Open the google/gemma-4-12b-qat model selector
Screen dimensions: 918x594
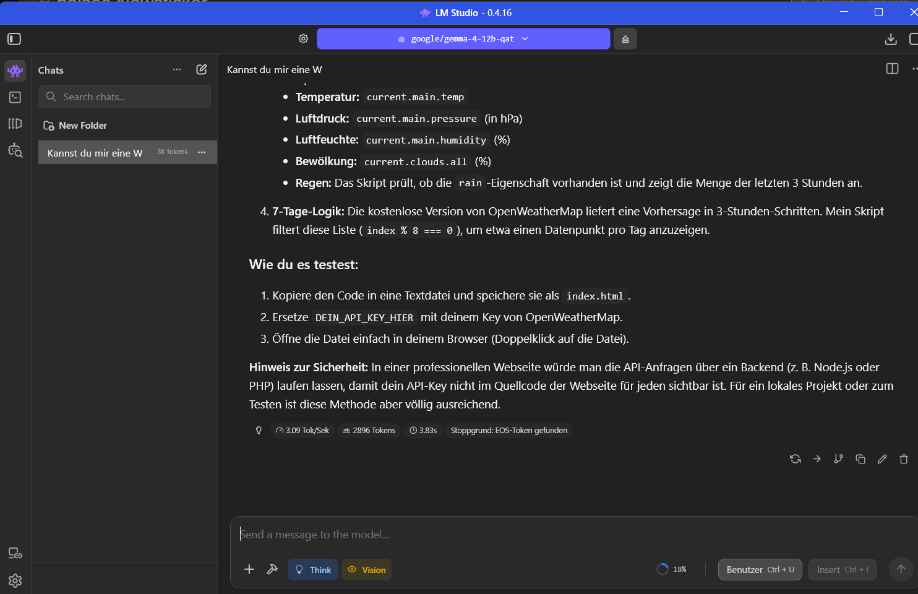463,39
